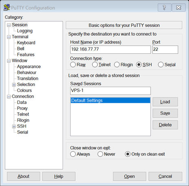
Task: Click the Open button to connect
Action: (x=130, y=176)
